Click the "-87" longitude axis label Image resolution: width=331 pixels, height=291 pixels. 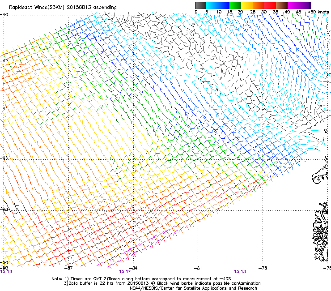68,268
